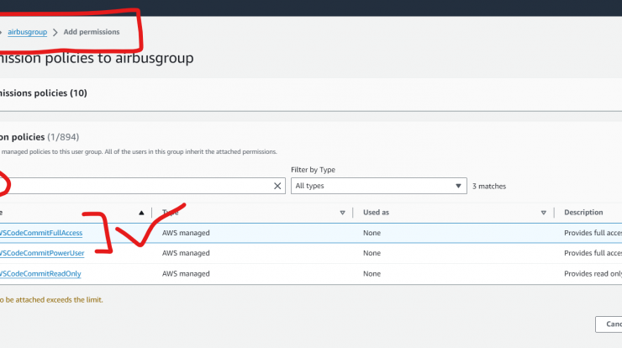Open the Filter by Type dropdown

pos(378,186)
